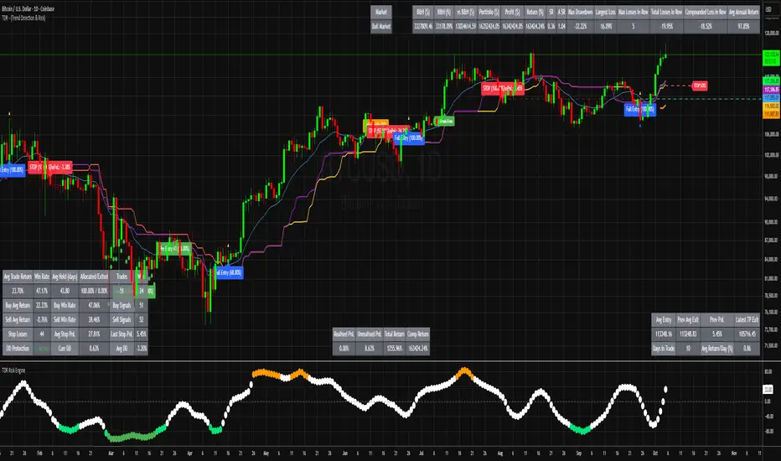This screenshot has height=461, width=781.
Task: Click the 'Last Stop PnL' label cell
Action: 122,334
